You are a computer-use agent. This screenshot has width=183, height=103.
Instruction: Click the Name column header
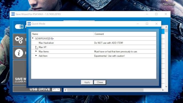[62, 34]
